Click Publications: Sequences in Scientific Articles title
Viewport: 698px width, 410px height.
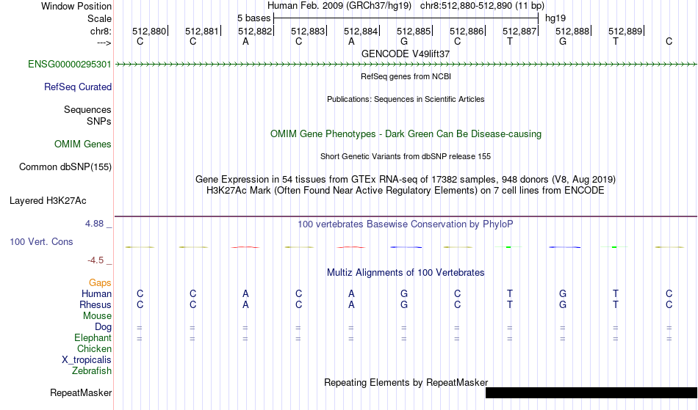406,99
